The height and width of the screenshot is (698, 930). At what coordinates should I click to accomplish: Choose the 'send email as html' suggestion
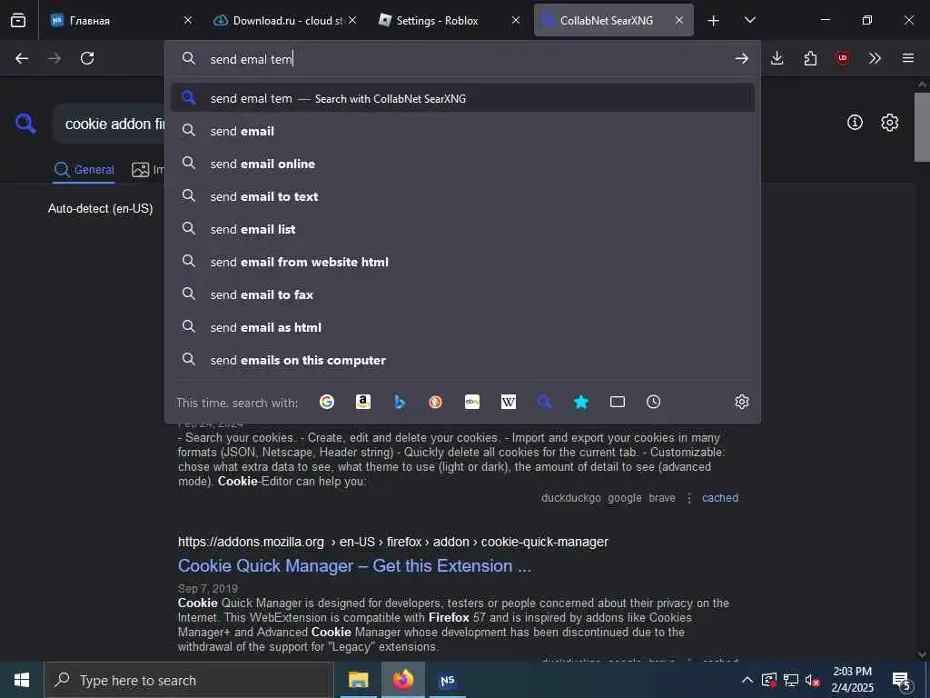[x=462, y=326]
